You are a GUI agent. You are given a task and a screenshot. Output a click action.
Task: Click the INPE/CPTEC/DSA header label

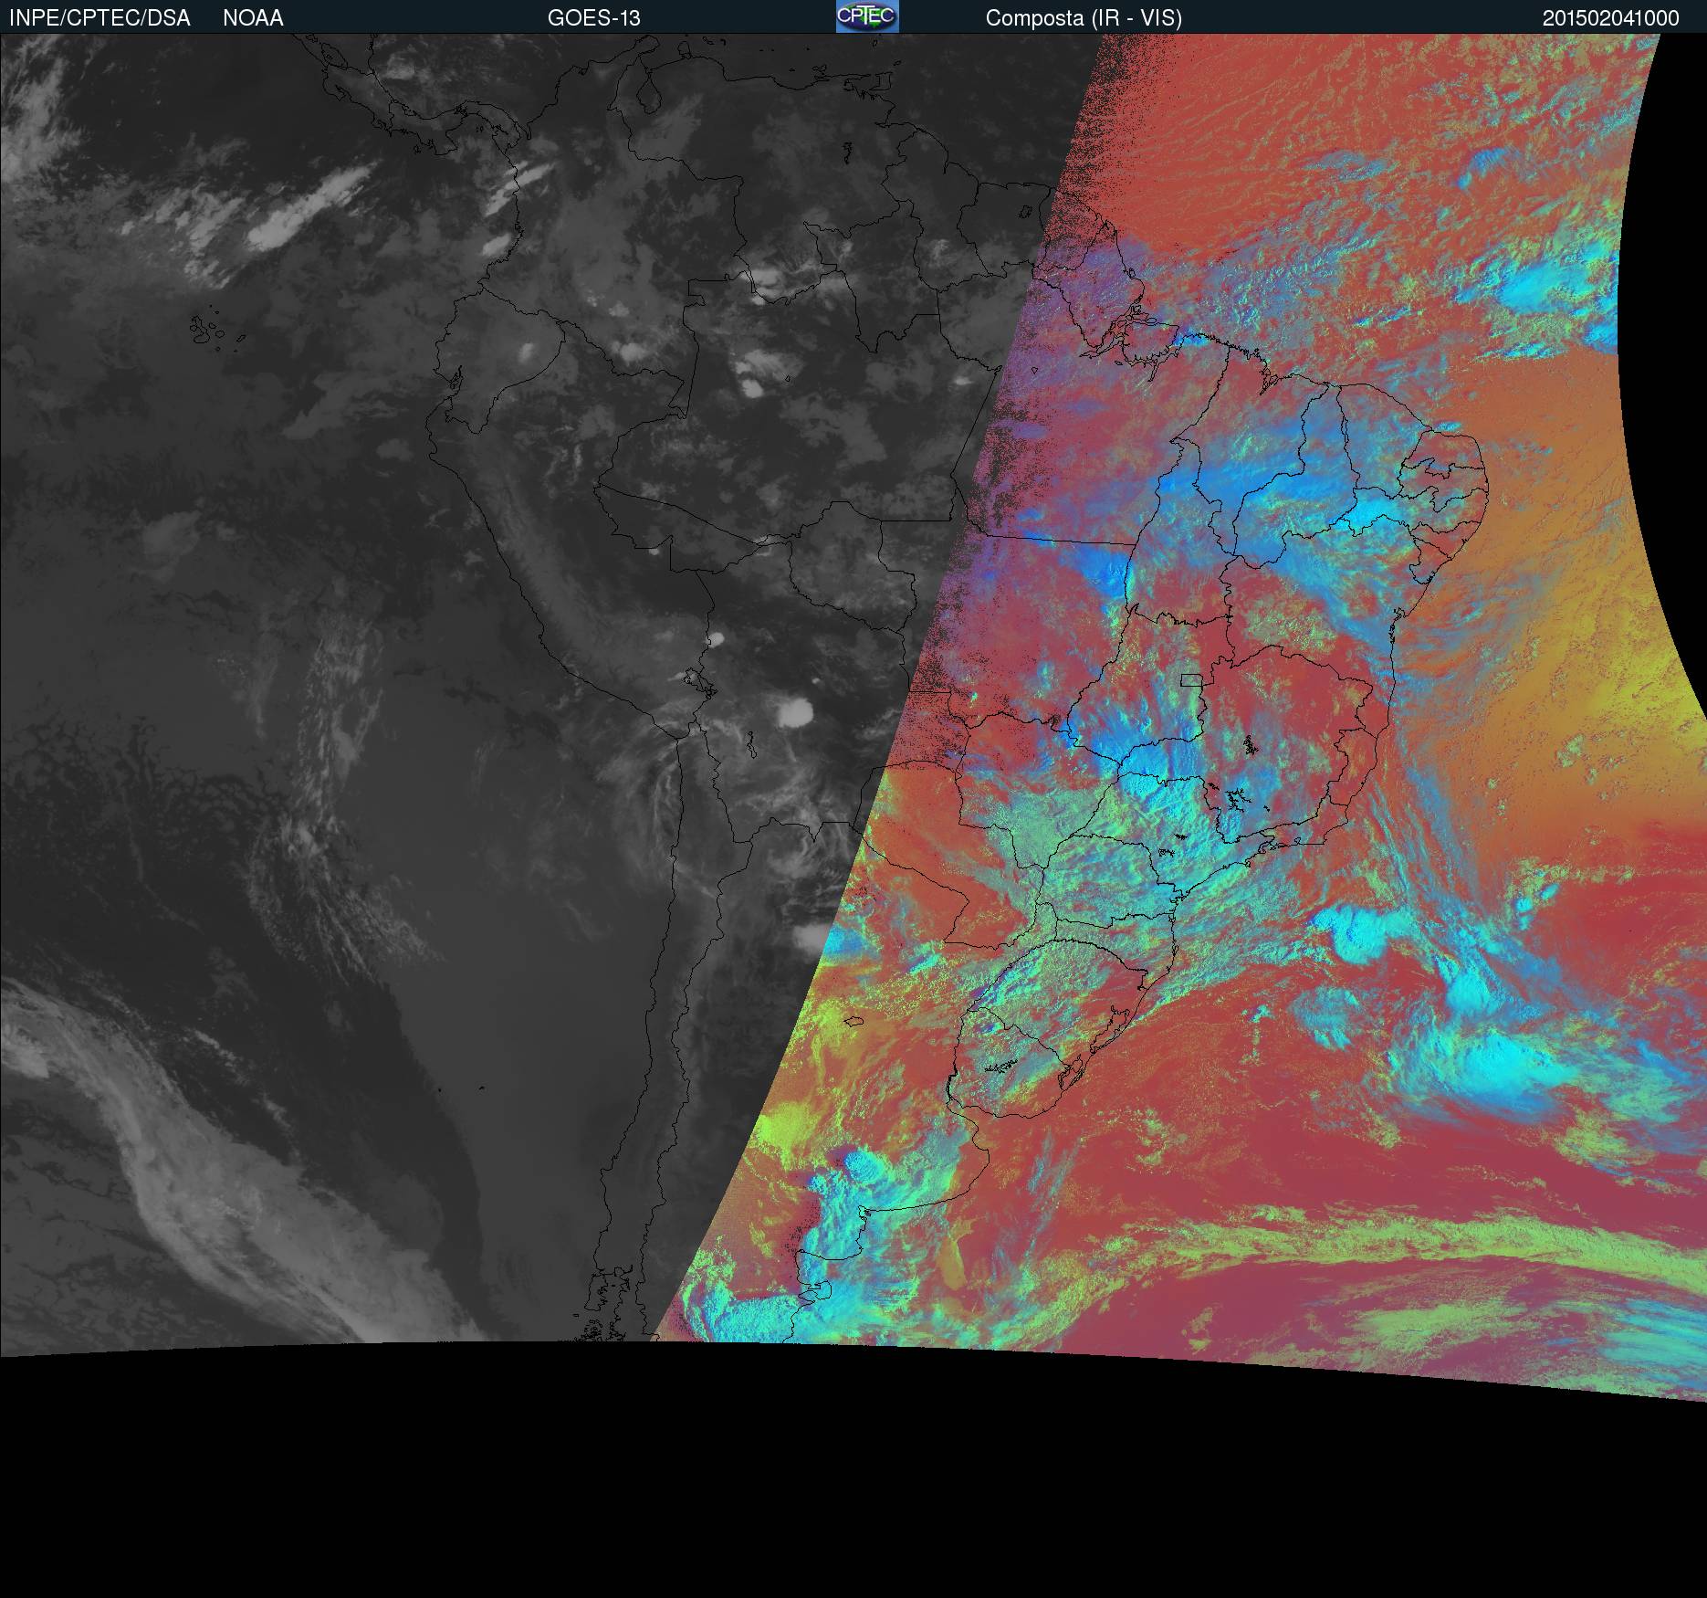(99, 18)
